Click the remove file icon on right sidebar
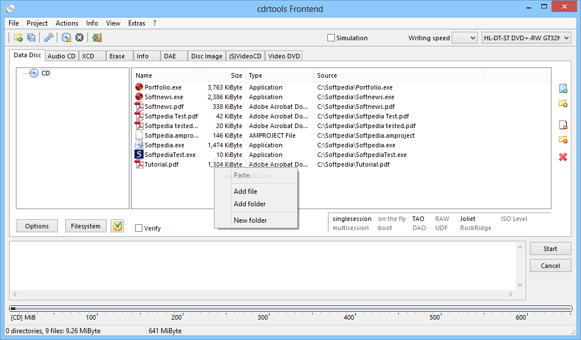The height and width of the screenshot is (340, 581). [563, 125]
